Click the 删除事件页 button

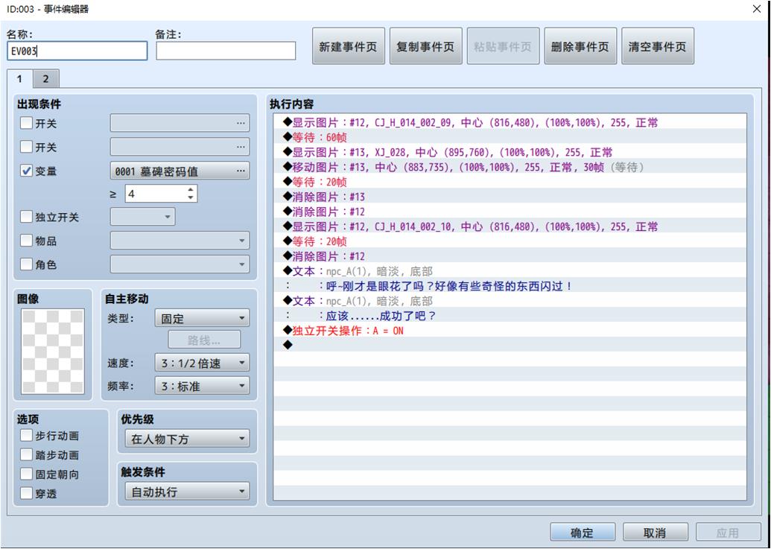click(x=580, y=46)
